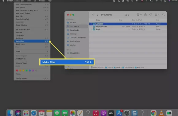
Task: Open the Apple menu
Action: [3, 1]
